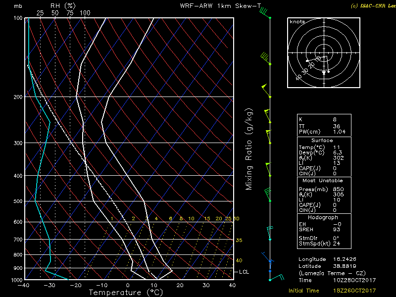Click the TT index value 36
This screenshot has width=396, height=297.
tap(337, 126)
